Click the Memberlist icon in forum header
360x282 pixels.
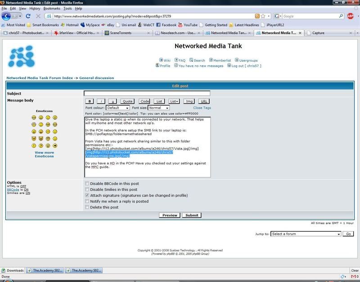pos(211,60)
